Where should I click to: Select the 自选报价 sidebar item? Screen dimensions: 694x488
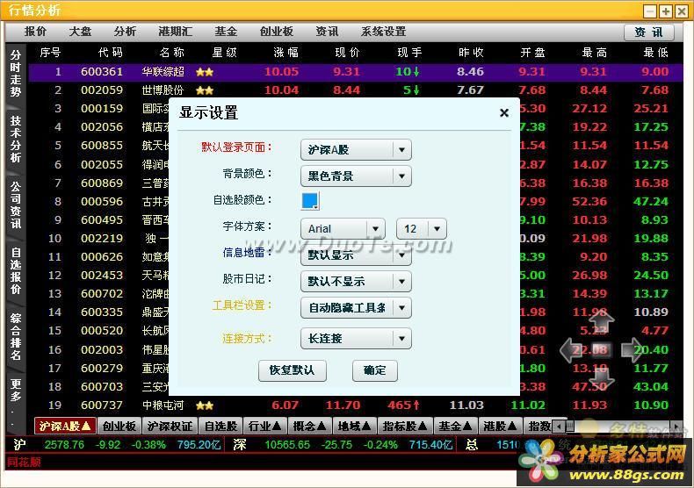click(x=16, y=270)
